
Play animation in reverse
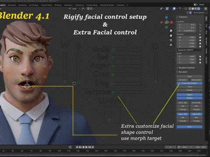tap(83, 147)
